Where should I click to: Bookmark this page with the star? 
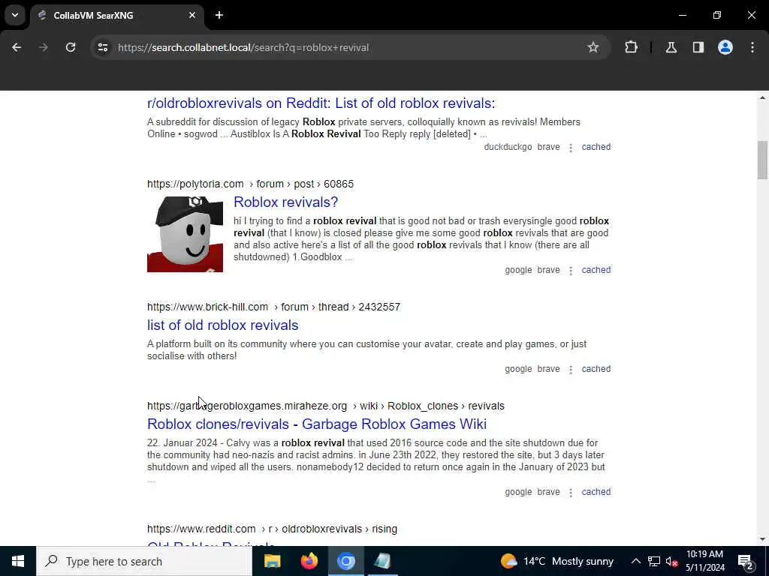click(593, 47)
